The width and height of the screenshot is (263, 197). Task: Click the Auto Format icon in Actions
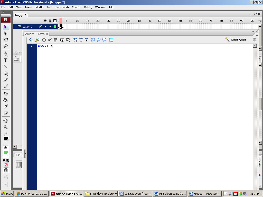[x=55, y=40]
